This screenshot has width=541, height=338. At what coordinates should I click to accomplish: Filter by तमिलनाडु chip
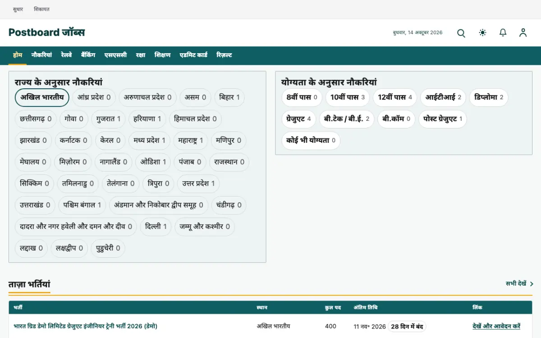click(x=78, y=183)
